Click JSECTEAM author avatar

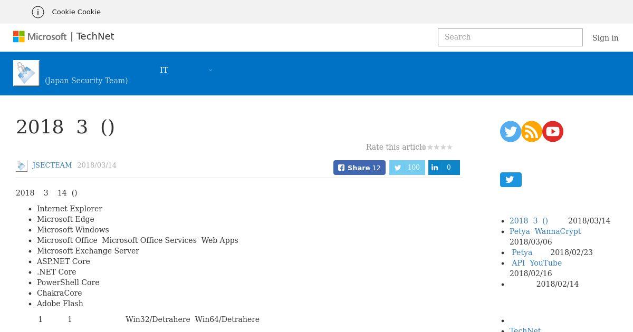(x=22, y=165)
